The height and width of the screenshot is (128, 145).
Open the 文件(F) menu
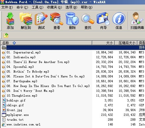point(7,7)
